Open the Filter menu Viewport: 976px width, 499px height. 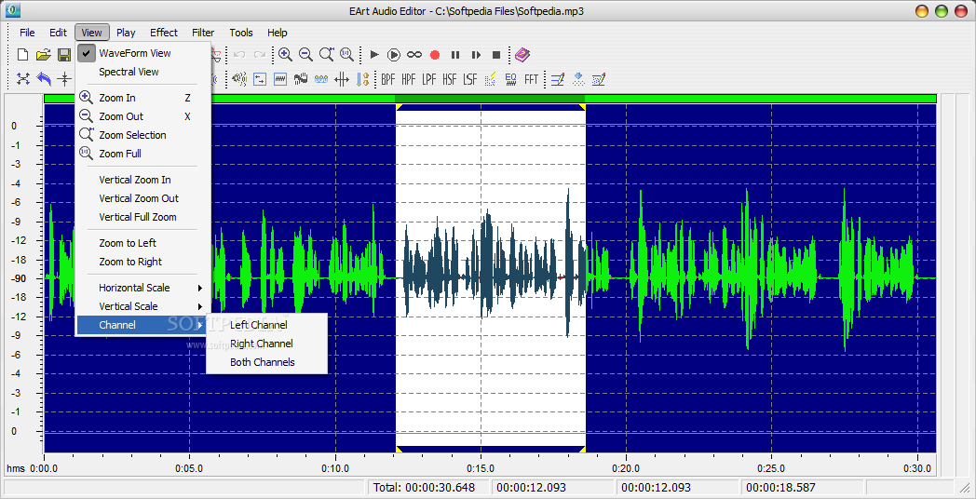tap(203, 33)
